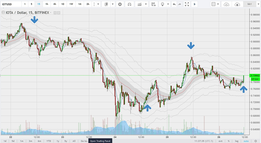The image size is (261, 143).
Task: Open indicator settings gear in legend
Action: point(59,13)
